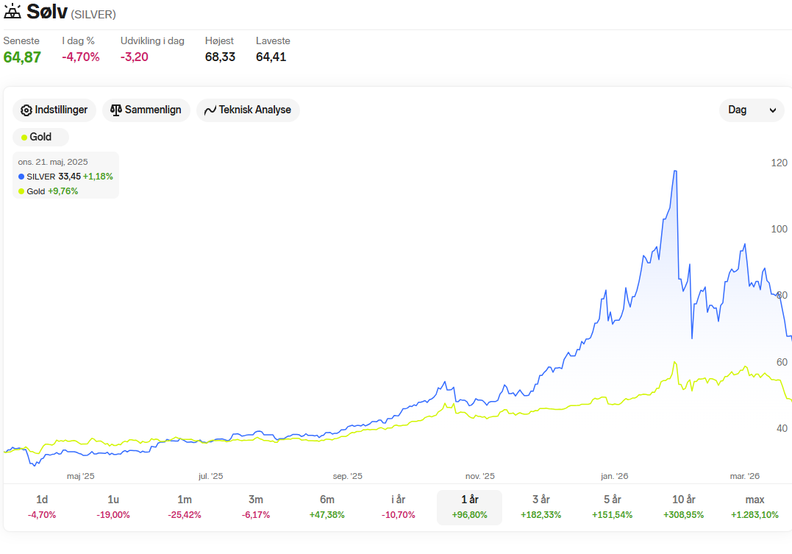Click the Sammenlign scales icon
Screen dimensions: 792x554
point(115,110)
